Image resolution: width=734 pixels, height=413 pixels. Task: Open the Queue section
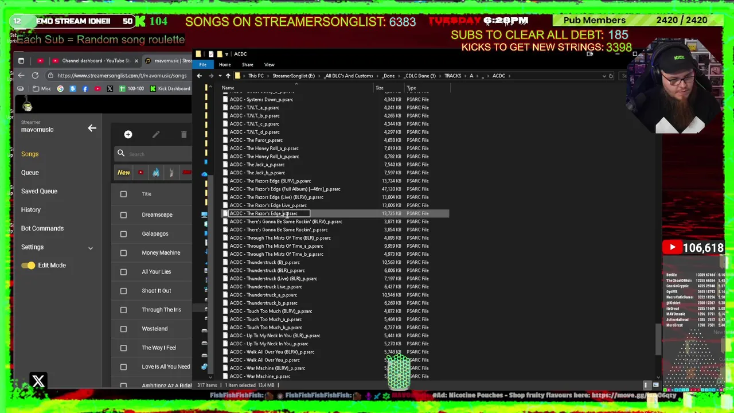[30, 173]
